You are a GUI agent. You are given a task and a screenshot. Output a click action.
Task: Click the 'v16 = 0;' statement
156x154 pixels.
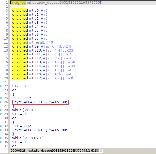[20, 114]
